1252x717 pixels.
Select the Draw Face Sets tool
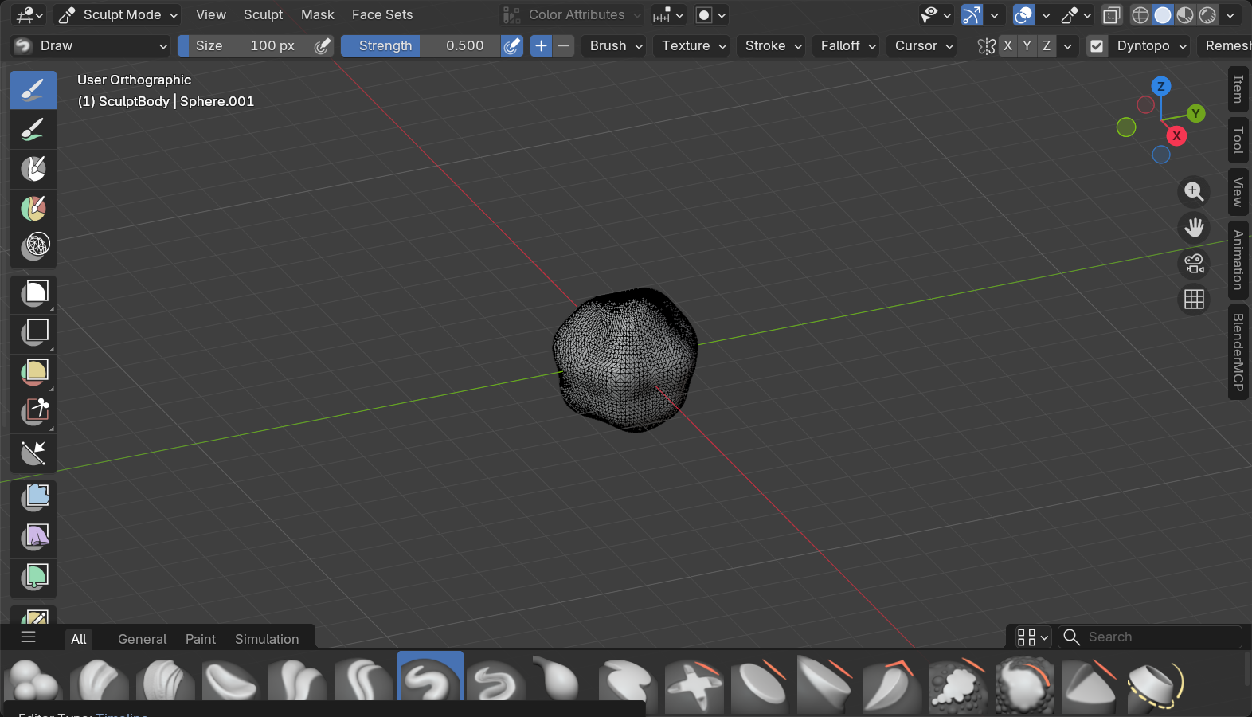(33, 209)
